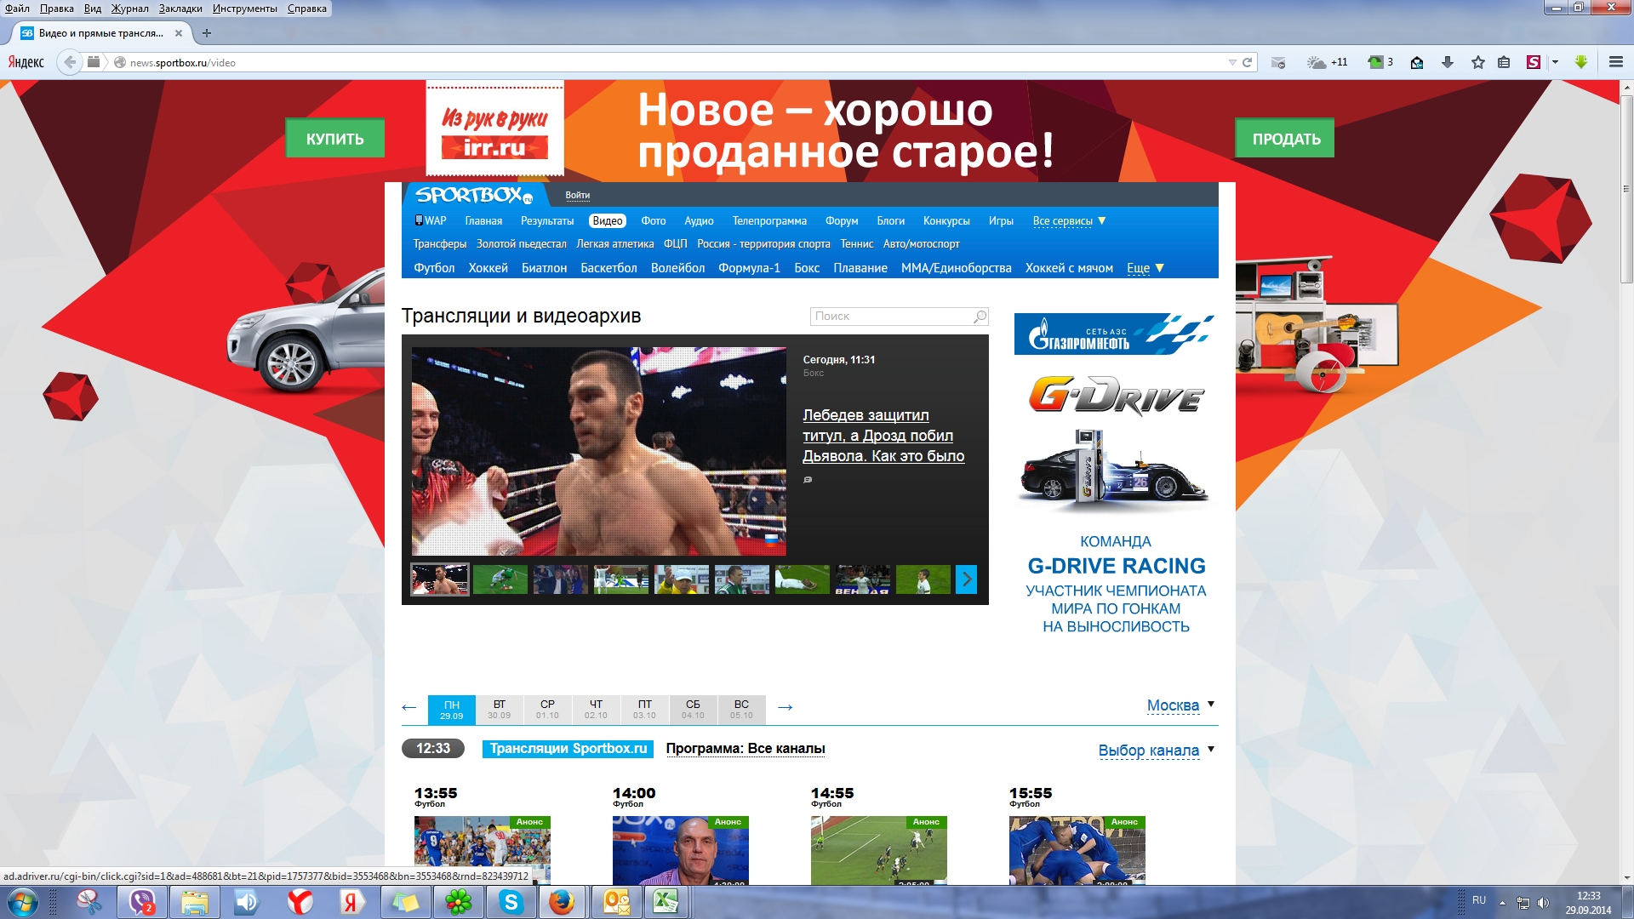
Task: Go to next week with right arrow
Action: (x=786, y=707)
